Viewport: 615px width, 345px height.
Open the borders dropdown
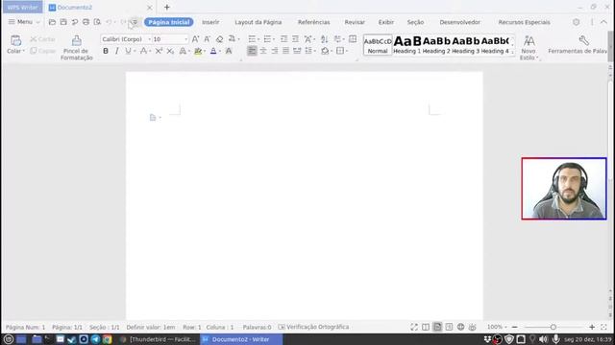[347, 51]
